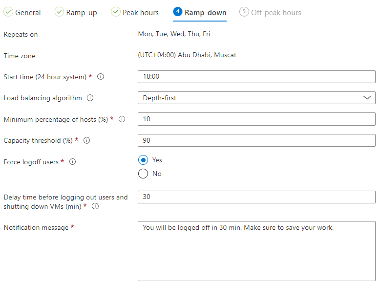The width and height of the screenshot is (381, 287).
Task: Click the Capacity threshold input box
Action: point(256,140)
